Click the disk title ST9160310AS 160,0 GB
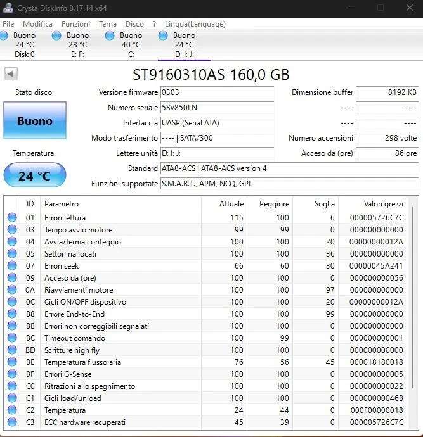The height and width of the screenshot is (437, 423). coord(211,74)
